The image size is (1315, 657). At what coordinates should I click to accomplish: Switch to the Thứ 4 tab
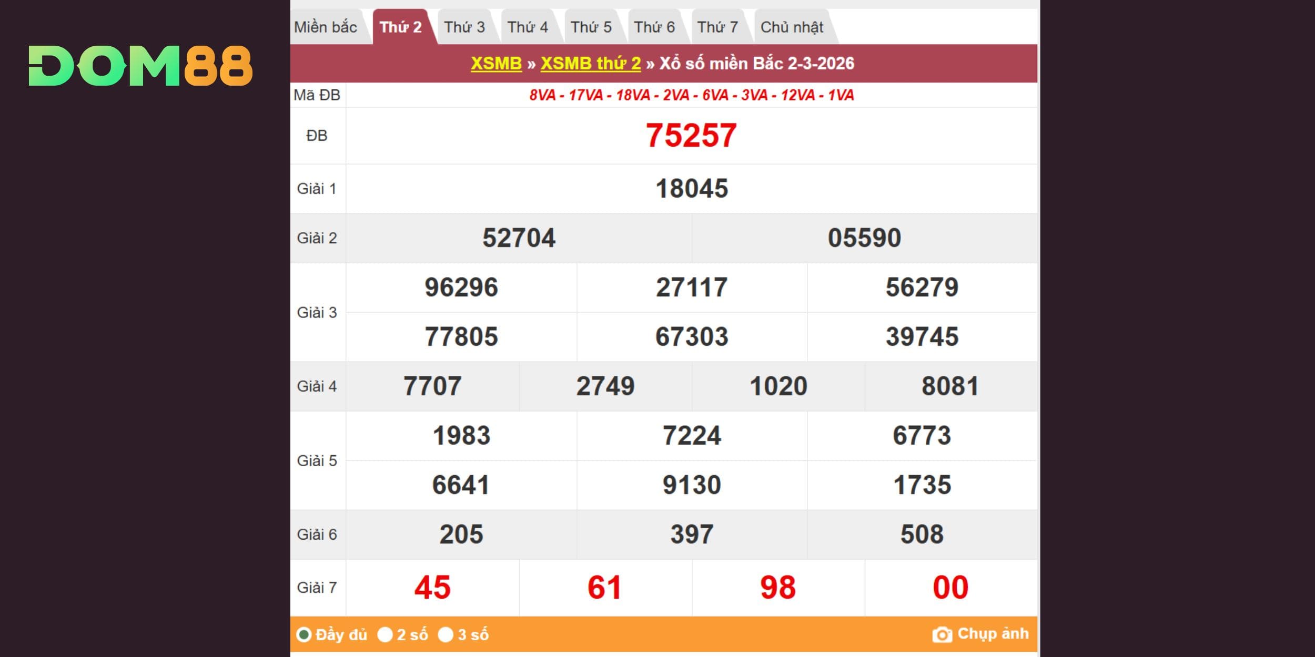(x=528, y=27)
